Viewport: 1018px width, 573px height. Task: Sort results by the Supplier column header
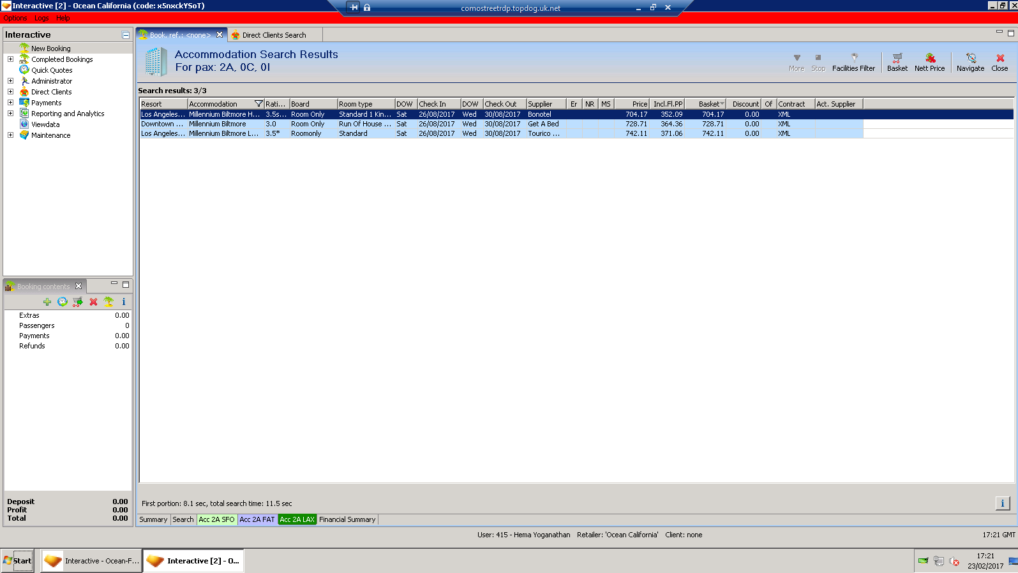coord(546,104)
